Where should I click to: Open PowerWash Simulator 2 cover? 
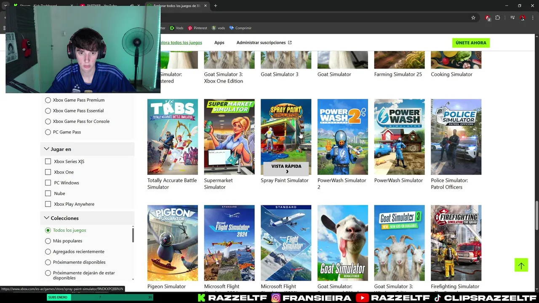click(x=343, y=137)
